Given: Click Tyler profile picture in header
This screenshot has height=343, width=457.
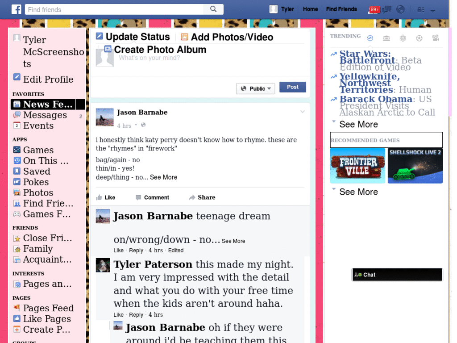Looking at the screenshot, I should 274,9.
